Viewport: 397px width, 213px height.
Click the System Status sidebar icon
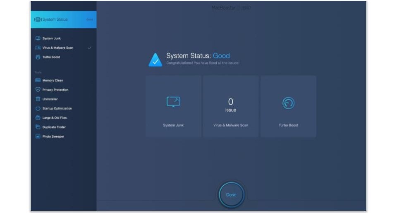pos(38,19)
